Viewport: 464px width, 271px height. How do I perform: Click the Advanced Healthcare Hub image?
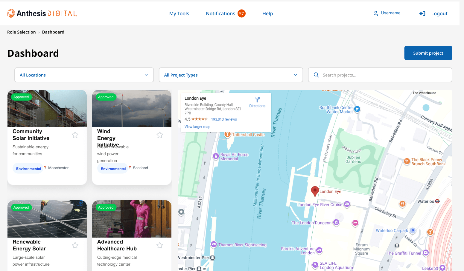[x=132, y=219]
